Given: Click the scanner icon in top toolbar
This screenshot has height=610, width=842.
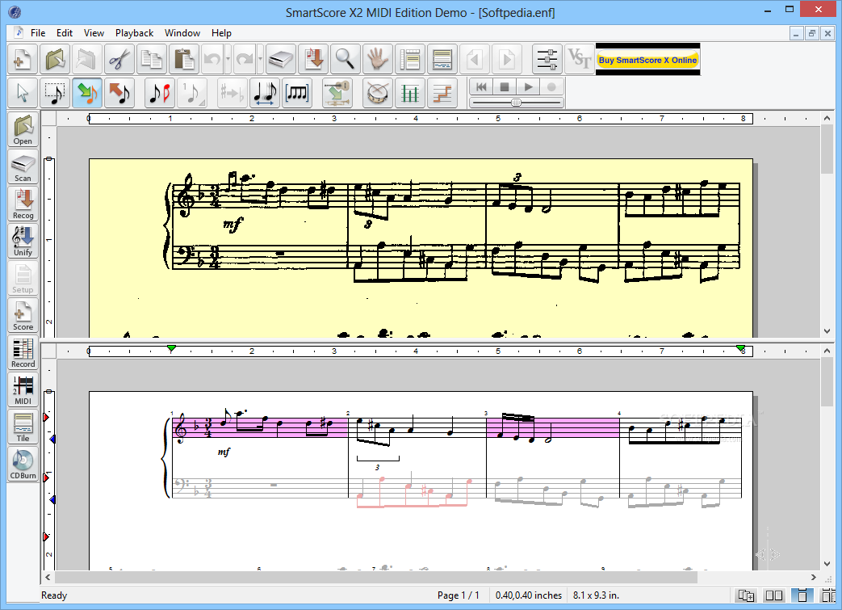Looking at the screenshot, I should pos(280,59).
